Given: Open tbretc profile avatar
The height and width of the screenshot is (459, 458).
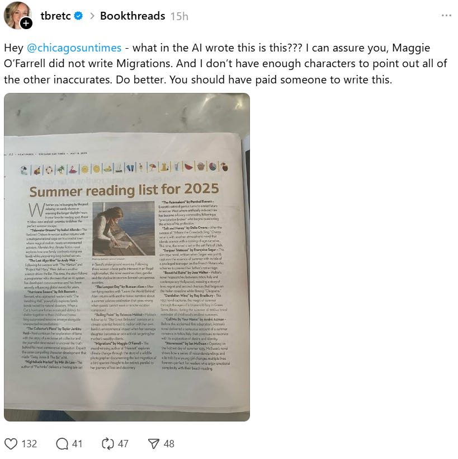Looking at the screenshot, I should click(17, 15).
